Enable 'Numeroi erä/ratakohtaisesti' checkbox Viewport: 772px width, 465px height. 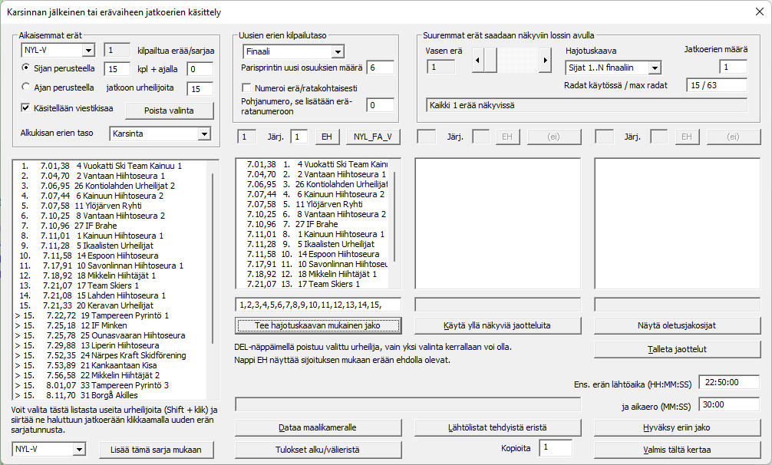247,88
